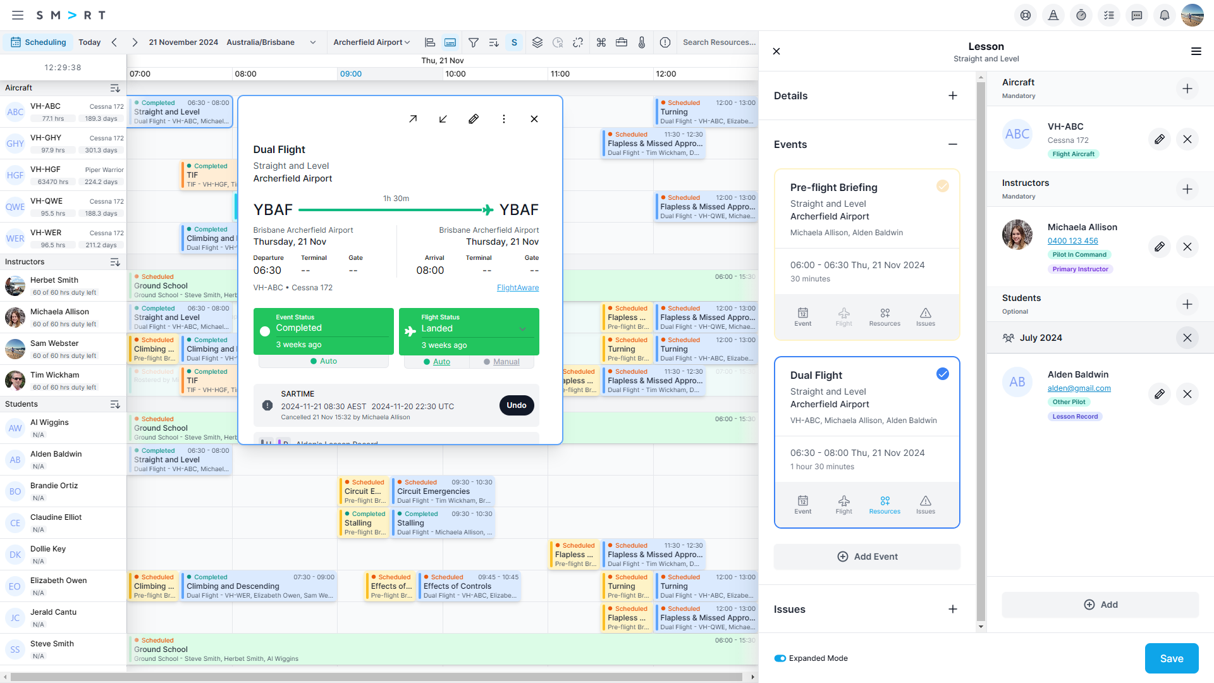The image size is (1214, 683).
Task: Open three-dot options in flight popup
Action: (503, 119)
